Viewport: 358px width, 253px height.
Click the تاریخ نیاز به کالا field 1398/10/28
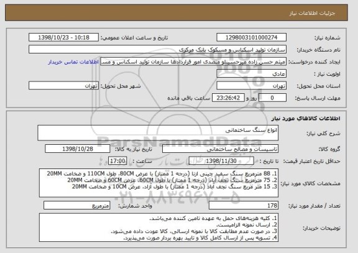tap(78, 149)
